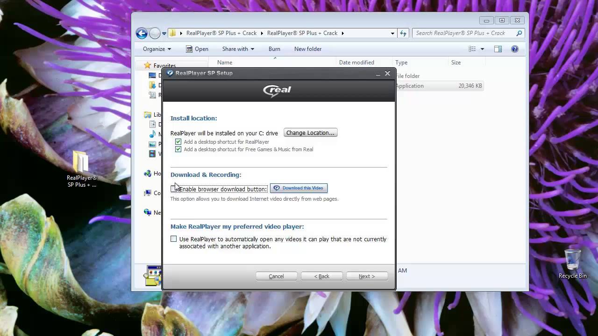Click the Music library icon in sidebar

pos(152,134)
